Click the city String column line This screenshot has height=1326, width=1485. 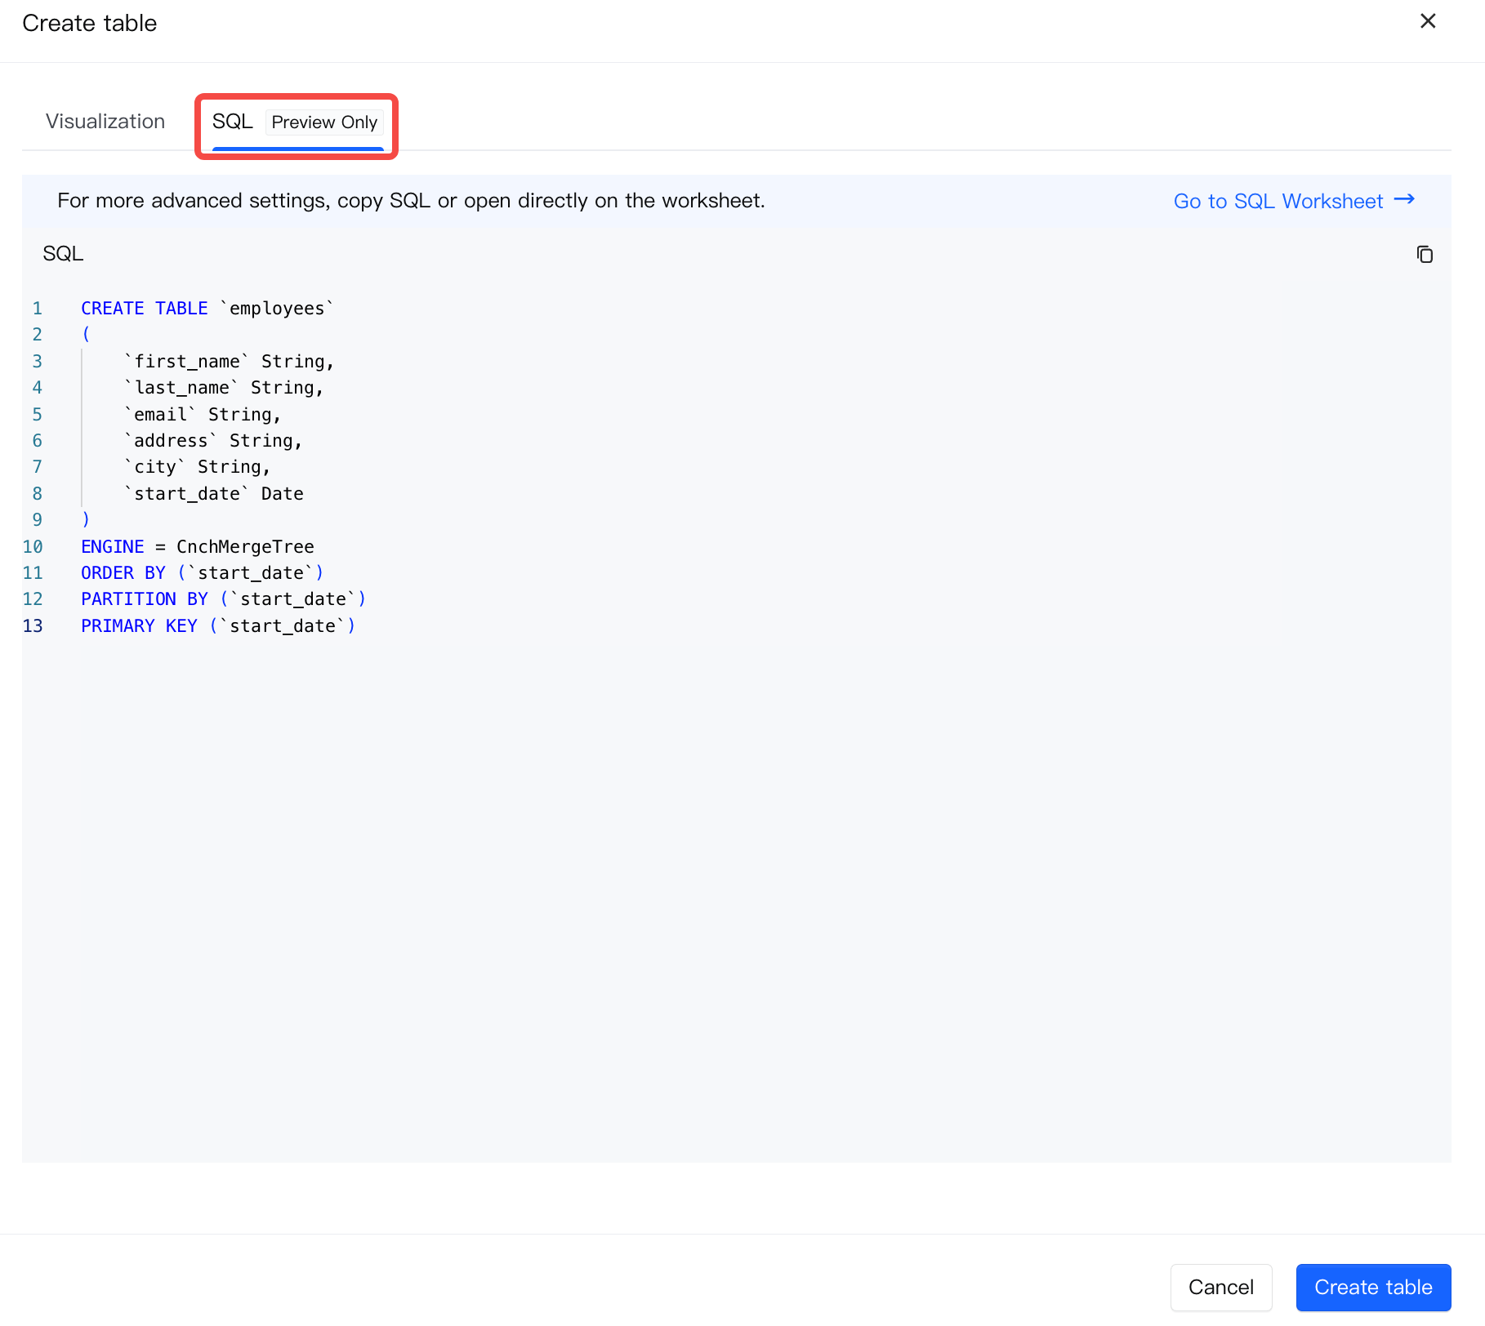197,467
